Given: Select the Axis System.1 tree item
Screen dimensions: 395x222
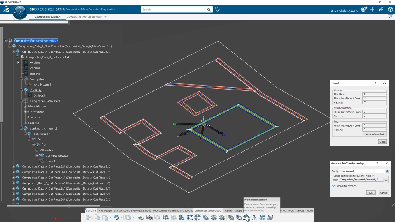Looking at the screenshot, I should click(42, 85).
